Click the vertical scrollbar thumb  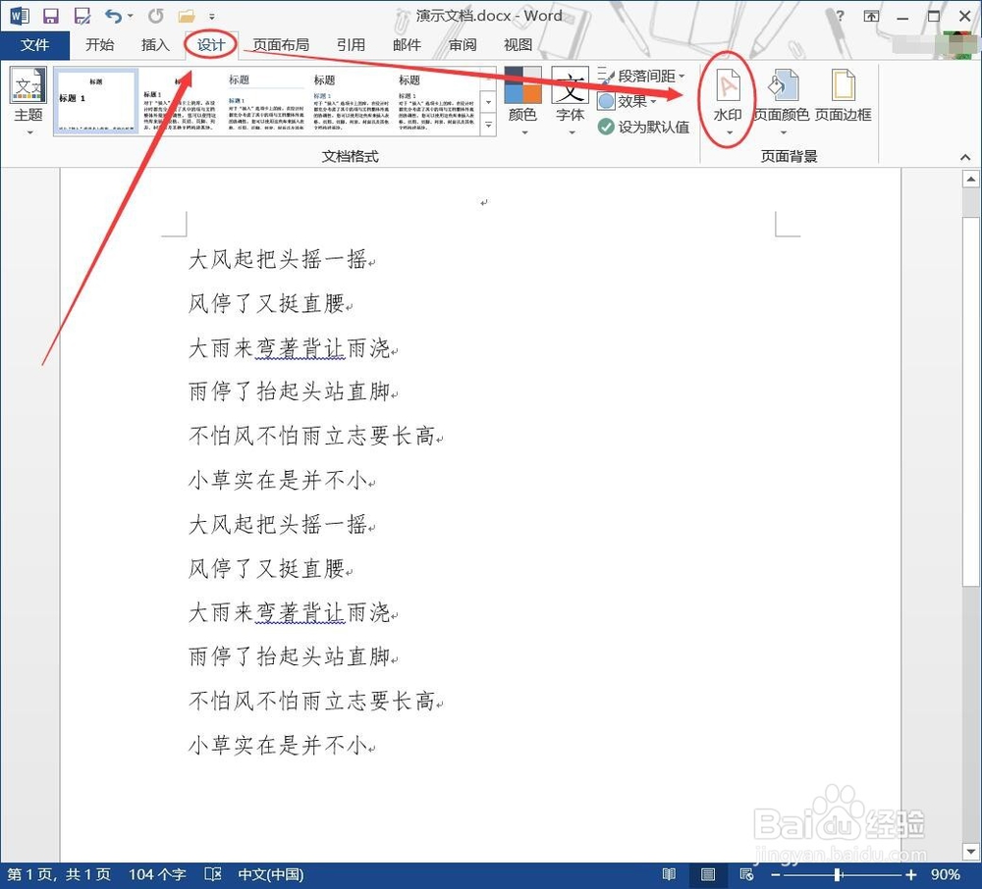tap(971, 400)
